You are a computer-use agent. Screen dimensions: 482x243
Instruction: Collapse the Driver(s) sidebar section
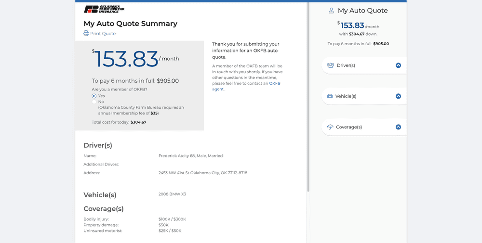point(399,65)
